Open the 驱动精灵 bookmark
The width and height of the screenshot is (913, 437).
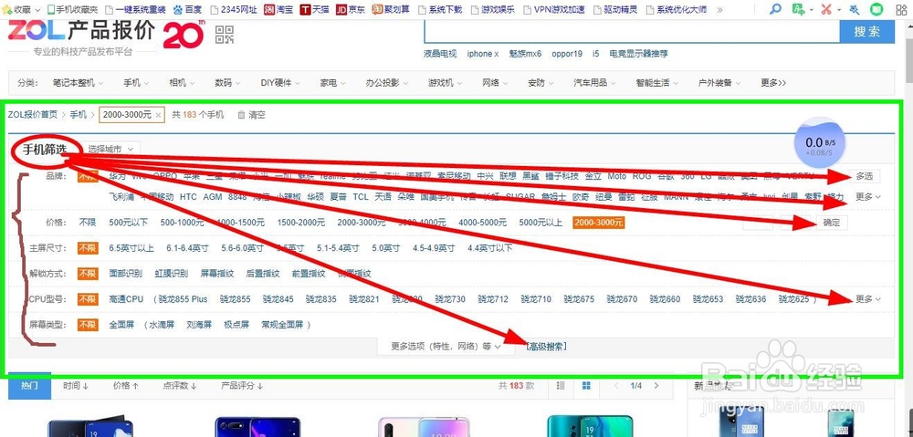pos(615,9)
